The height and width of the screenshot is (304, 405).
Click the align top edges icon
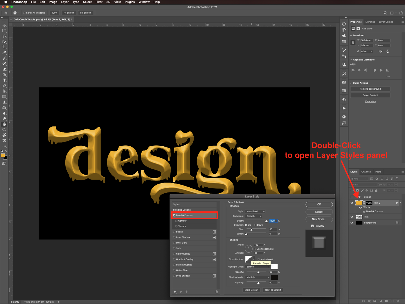coord(375,70)
